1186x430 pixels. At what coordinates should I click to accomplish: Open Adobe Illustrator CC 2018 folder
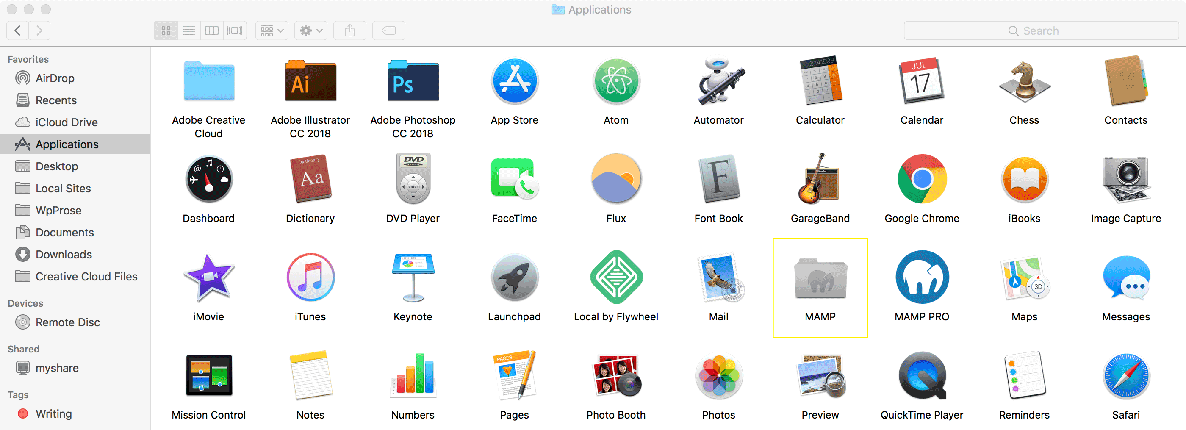pos(311,81)
